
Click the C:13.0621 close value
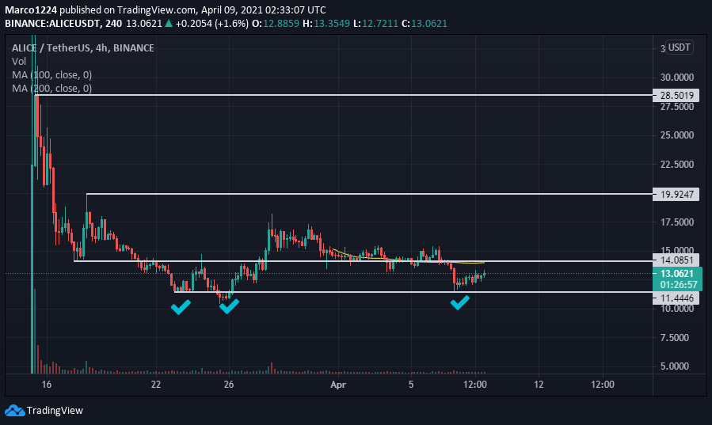425,23
